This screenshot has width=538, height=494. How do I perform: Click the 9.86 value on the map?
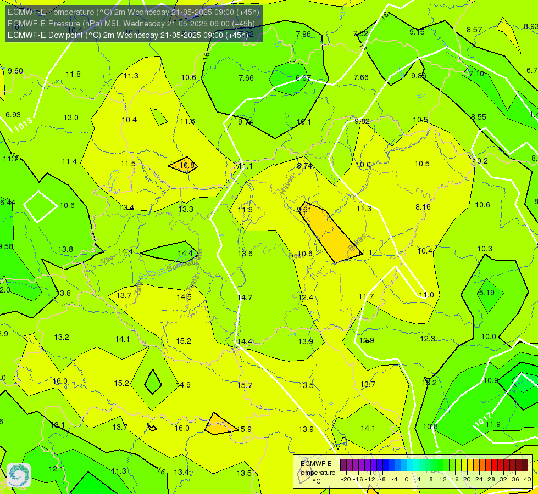pos(419,76)
